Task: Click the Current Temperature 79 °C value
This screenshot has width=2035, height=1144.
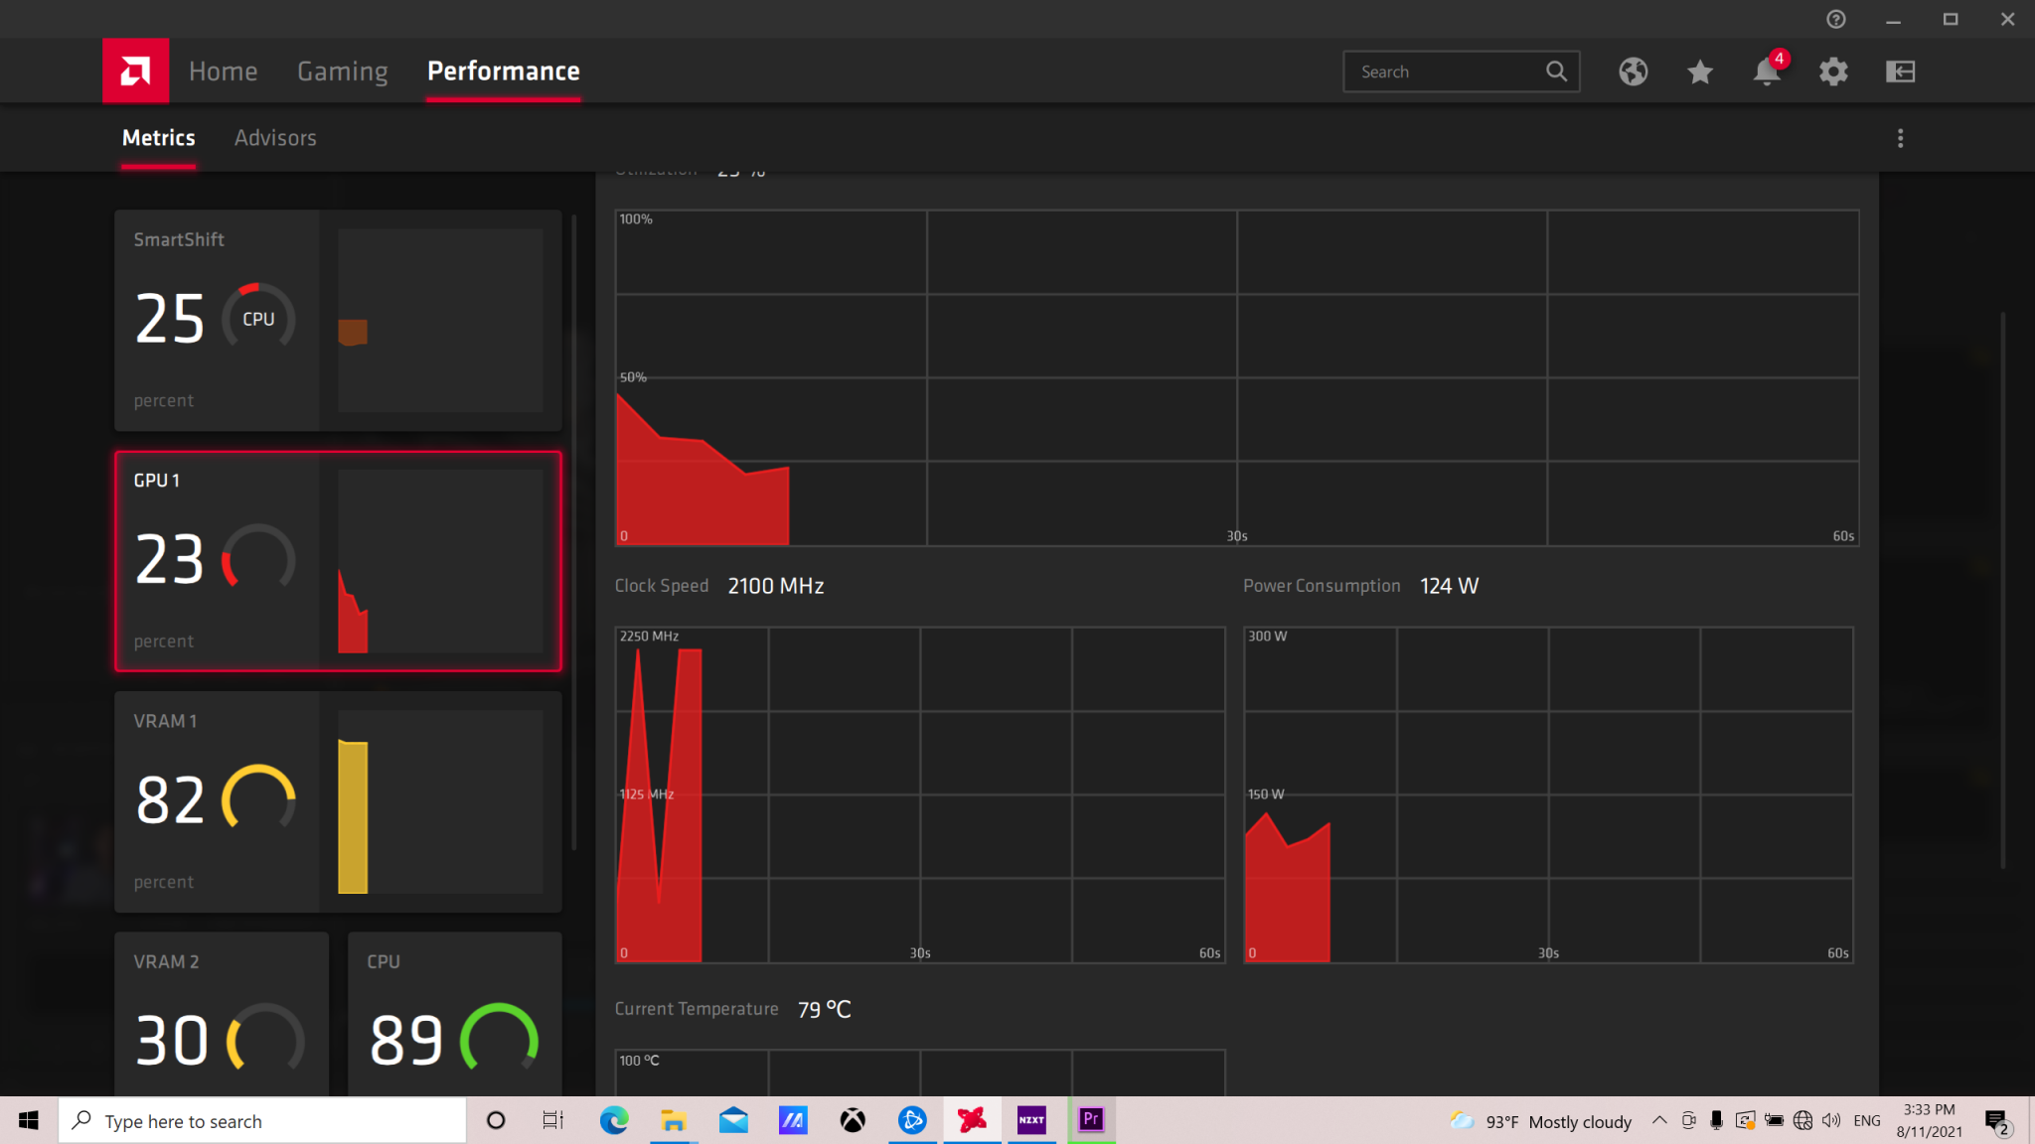Action: coord(824,1009)
